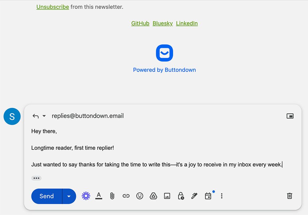Viewport: 308px width, 215px height.
Task: Insert a photo into the reply
Action: 167,196
